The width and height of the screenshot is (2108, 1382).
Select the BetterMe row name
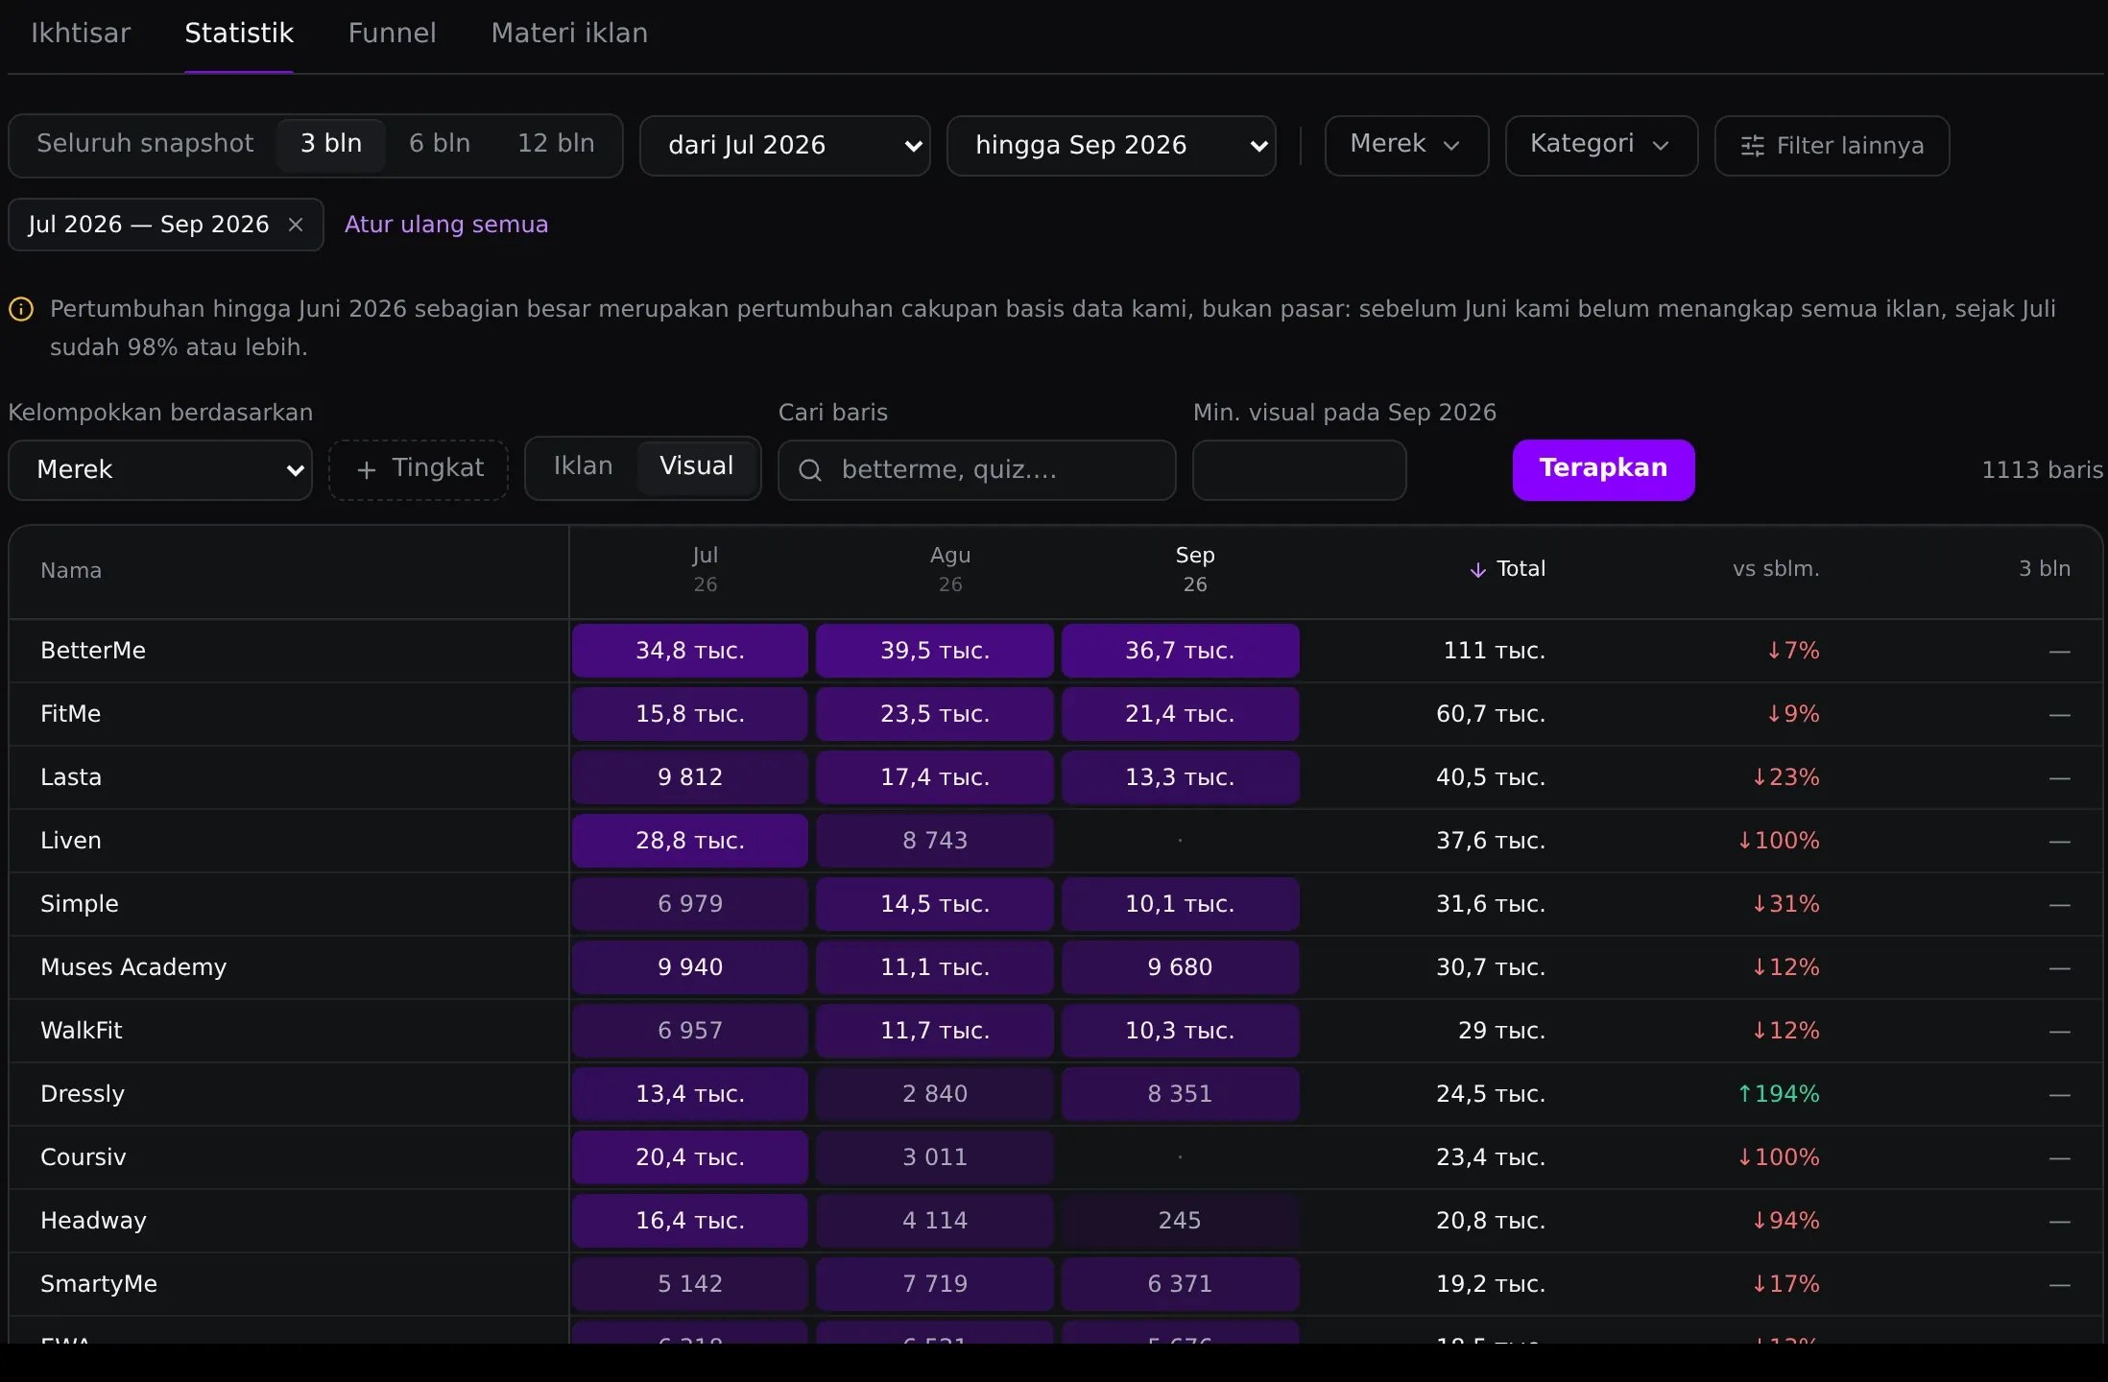coord(93,651)
